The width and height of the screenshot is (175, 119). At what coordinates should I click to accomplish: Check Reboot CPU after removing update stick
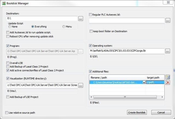(8, 36)
